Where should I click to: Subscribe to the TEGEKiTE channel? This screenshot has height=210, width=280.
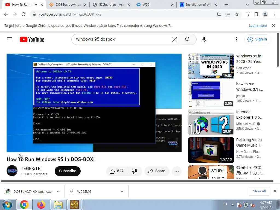click(x=68, y=171)
